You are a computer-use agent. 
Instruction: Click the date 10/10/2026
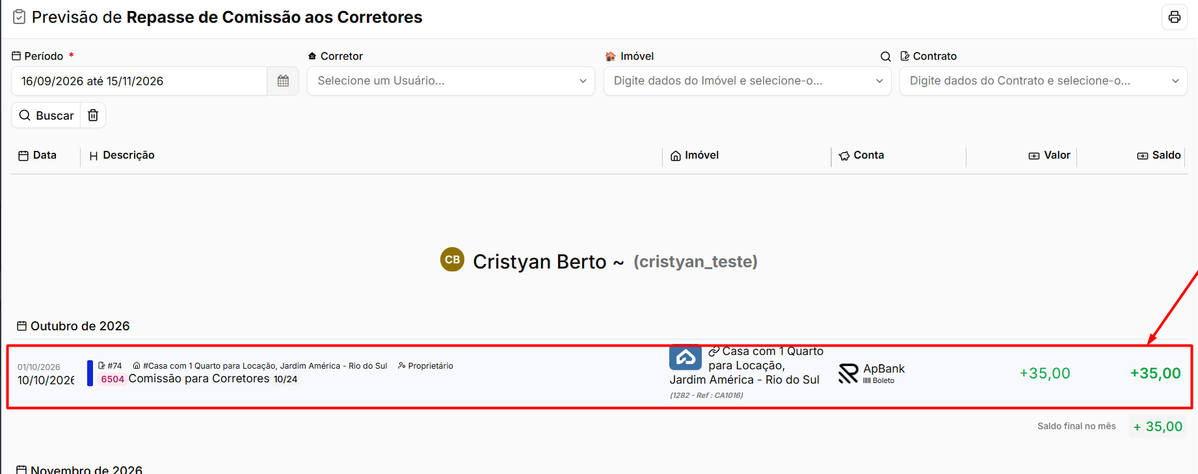tap(46, 380)
